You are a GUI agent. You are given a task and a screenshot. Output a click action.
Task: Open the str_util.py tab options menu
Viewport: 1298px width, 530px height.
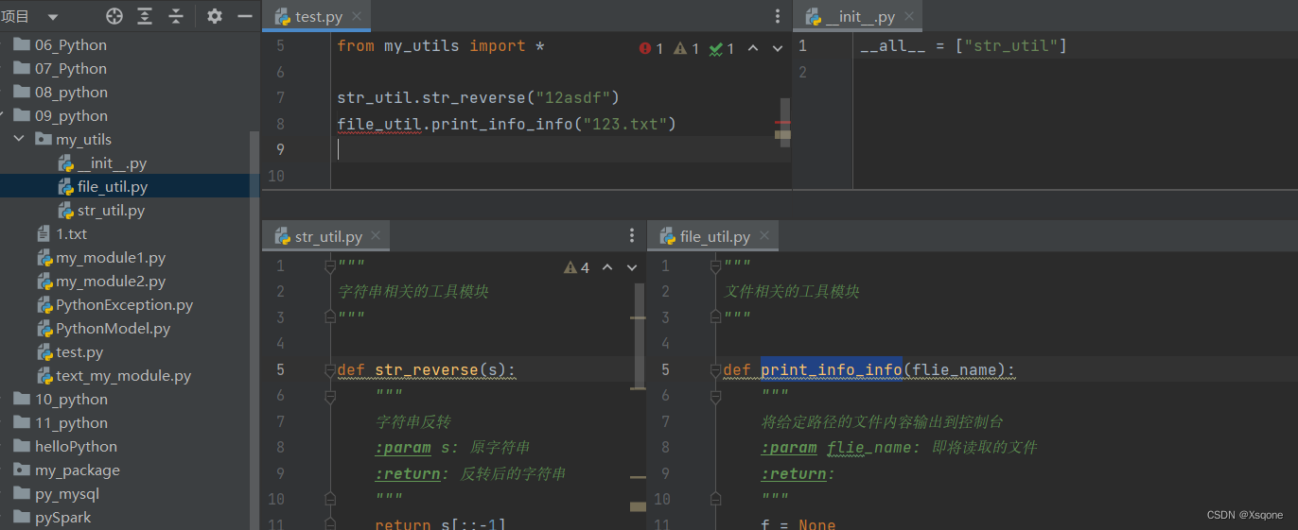632,235
